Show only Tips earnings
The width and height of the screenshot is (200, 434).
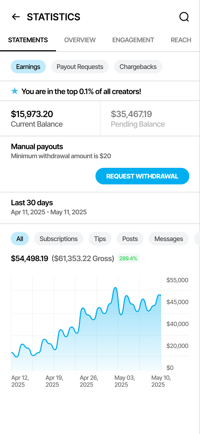tap(100, 239)
